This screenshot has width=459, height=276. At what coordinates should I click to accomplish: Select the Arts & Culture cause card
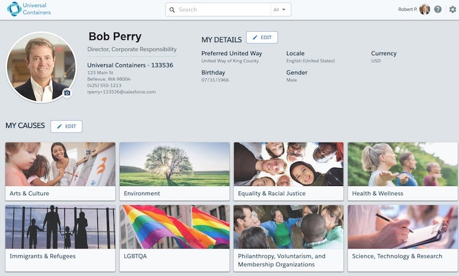[x=61, y=171]
